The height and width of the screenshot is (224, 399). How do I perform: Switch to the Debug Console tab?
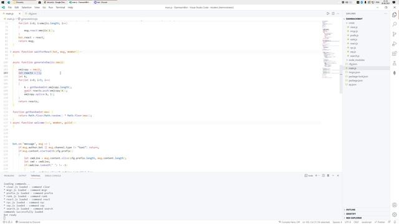click(x=52, y=175)
